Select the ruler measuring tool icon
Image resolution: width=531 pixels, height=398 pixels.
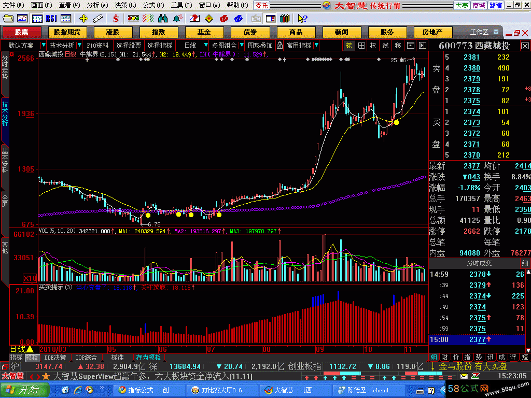click(98, 18)
